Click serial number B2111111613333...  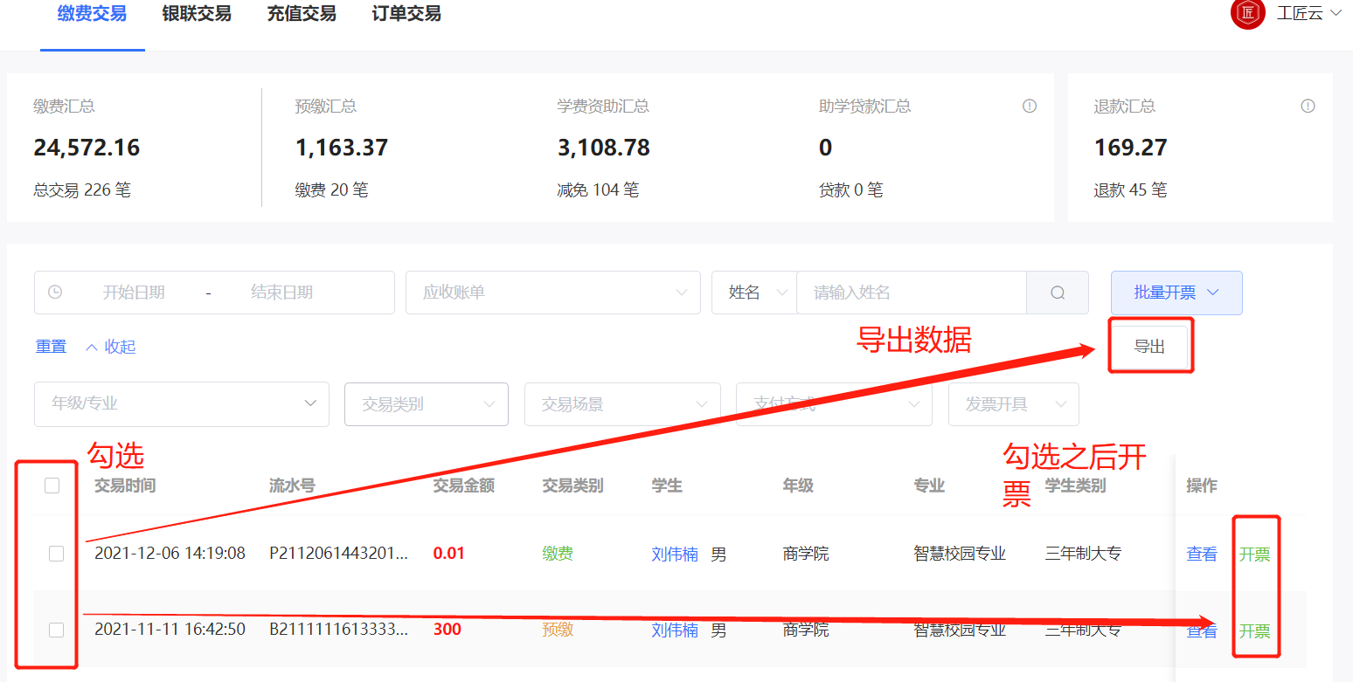(x=338, y=629)
